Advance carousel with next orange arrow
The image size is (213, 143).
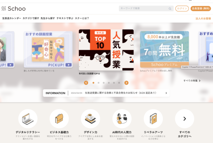click(x=126, y=83)
